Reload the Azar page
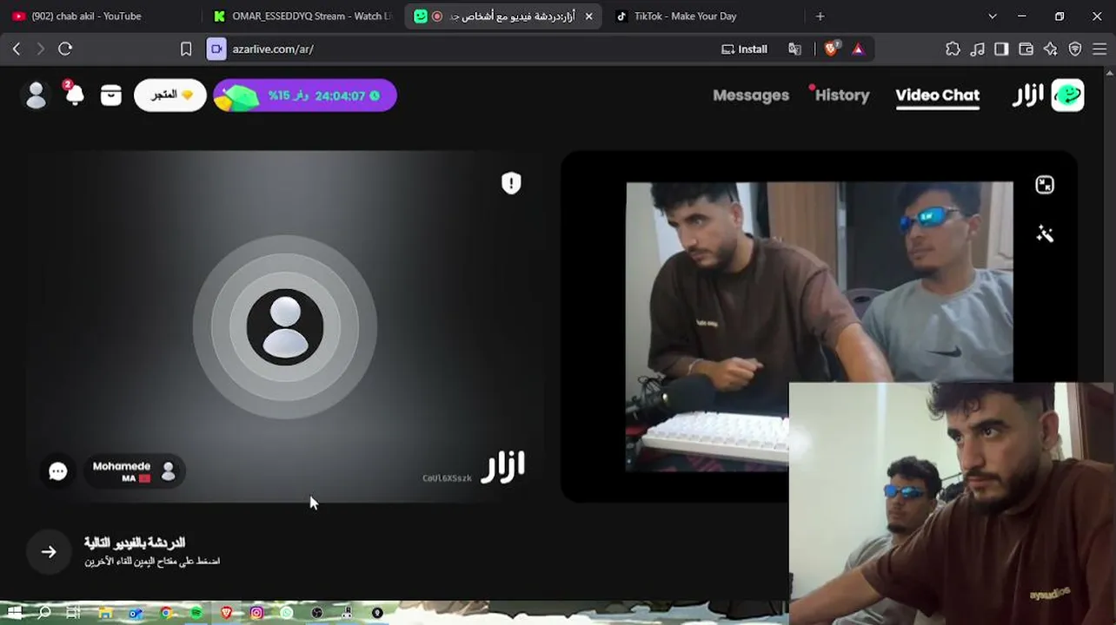The width and height of the screenshot is (1116, 625). [65, 49]
